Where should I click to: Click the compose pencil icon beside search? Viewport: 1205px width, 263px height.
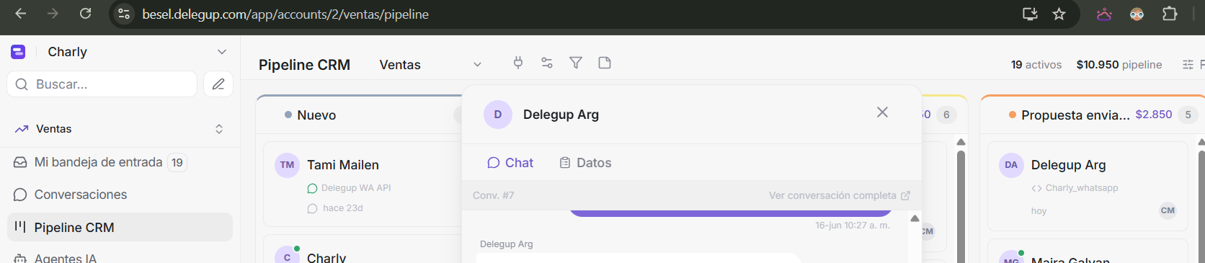(218, 84)
